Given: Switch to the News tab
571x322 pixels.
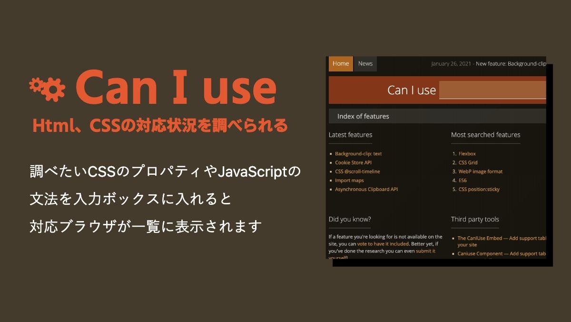Looking at the screenshot, I should coord(365,64).
